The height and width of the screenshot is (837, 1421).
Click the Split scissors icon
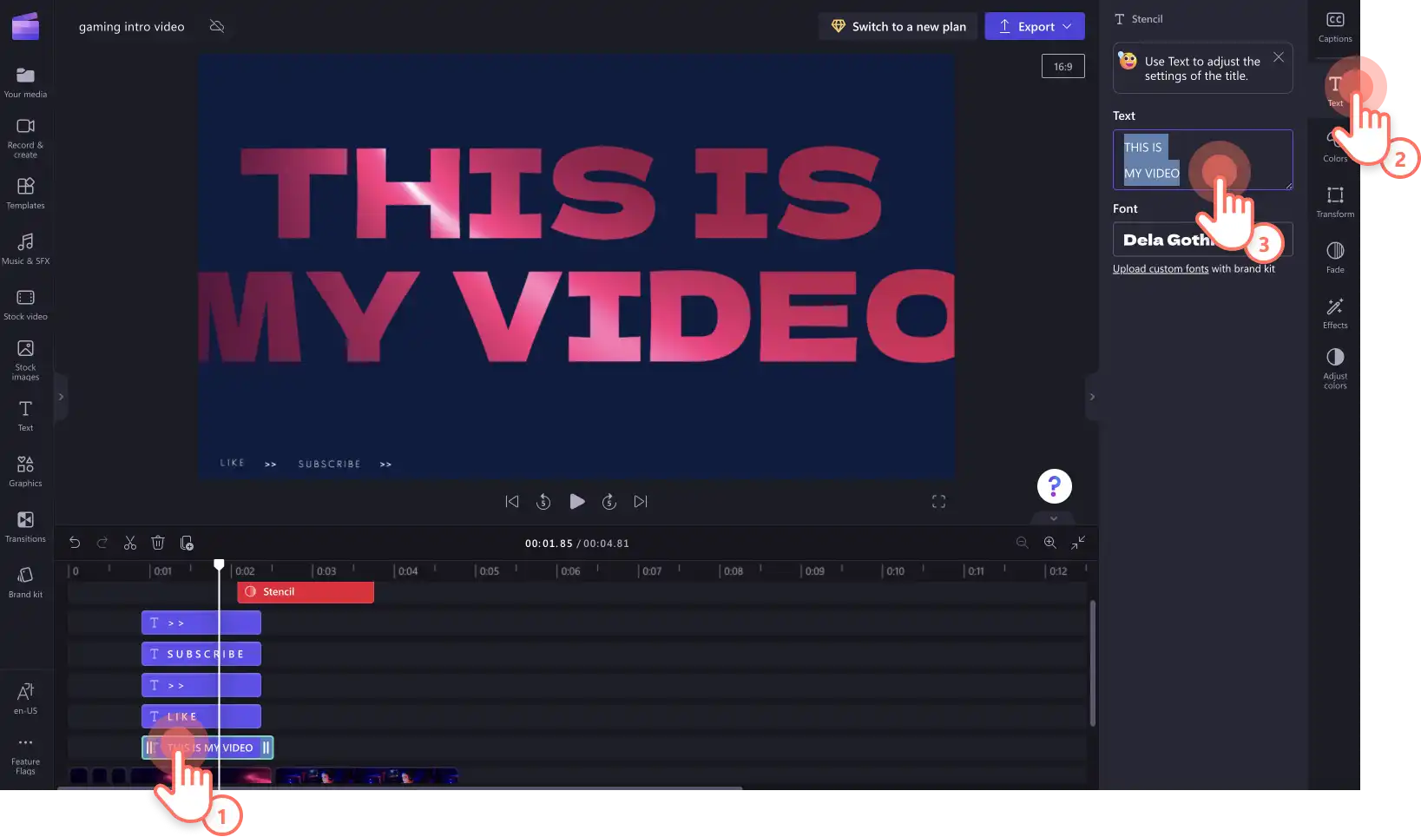pos(130,543)
